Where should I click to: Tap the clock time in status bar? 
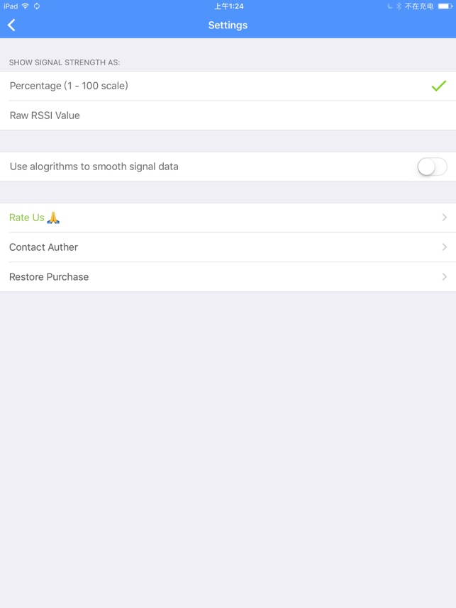(229, 6)
